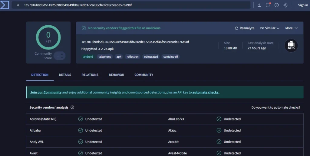Click the ALYac Undetected check icon
310x156 pixels.
pos(219,130)
